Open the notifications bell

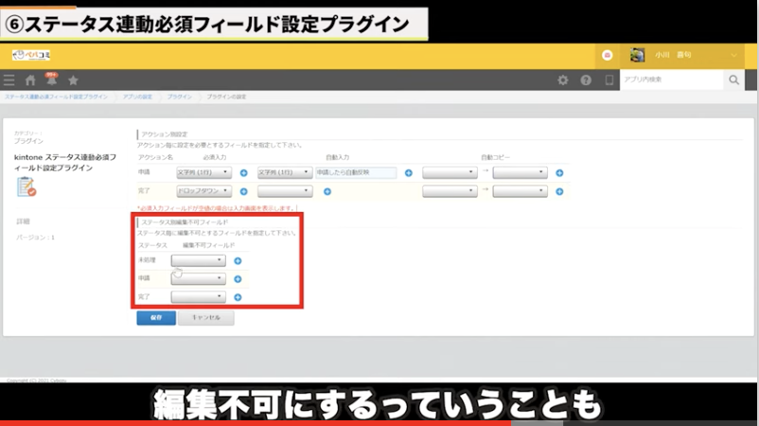click(x=51, y=80)
